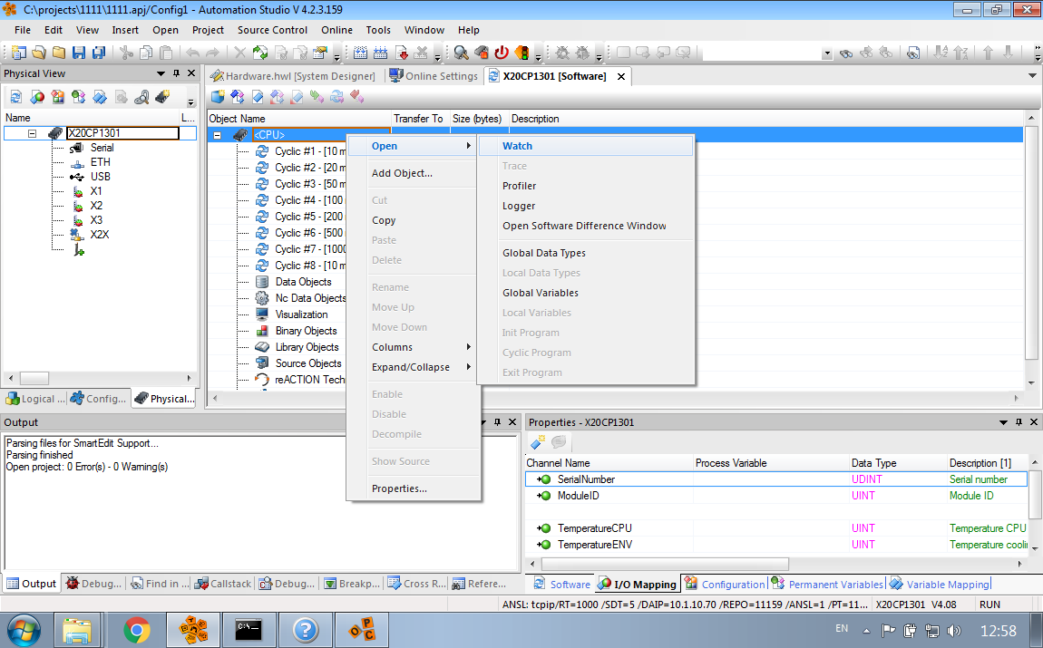Open the command prompt from the taskbar

tap(249, 630)
